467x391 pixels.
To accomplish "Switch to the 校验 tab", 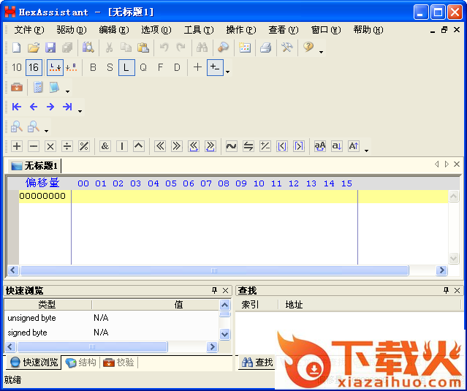I will click(118, 362).
